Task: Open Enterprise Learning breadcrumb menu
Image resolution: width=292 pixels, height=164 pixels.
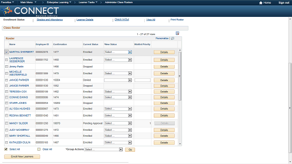Action: coord(59,2)
